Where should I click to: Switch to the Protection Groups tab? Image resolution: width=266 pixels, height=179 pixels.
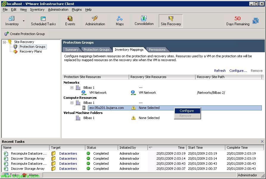tap(97, 50)
